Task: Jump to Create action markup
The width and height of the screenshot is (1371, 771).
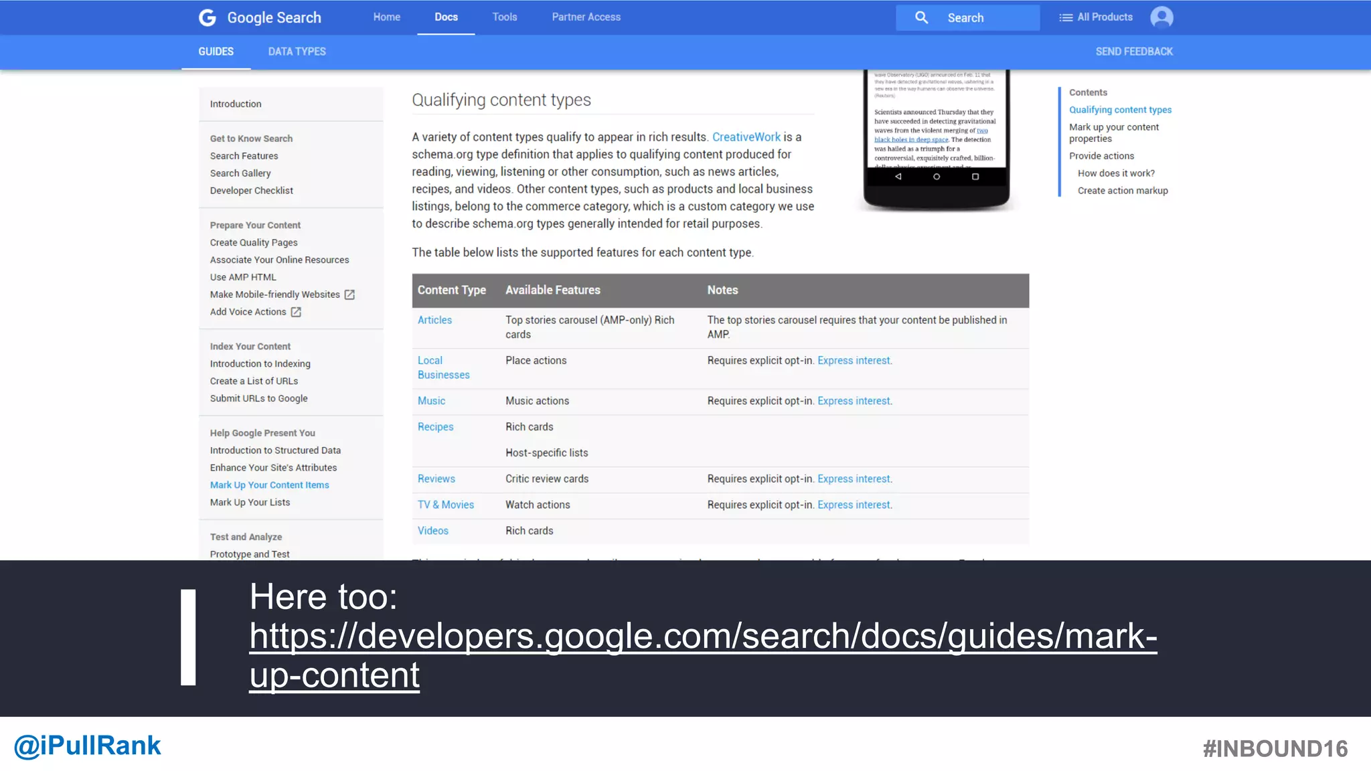Action: (1123, 191)
